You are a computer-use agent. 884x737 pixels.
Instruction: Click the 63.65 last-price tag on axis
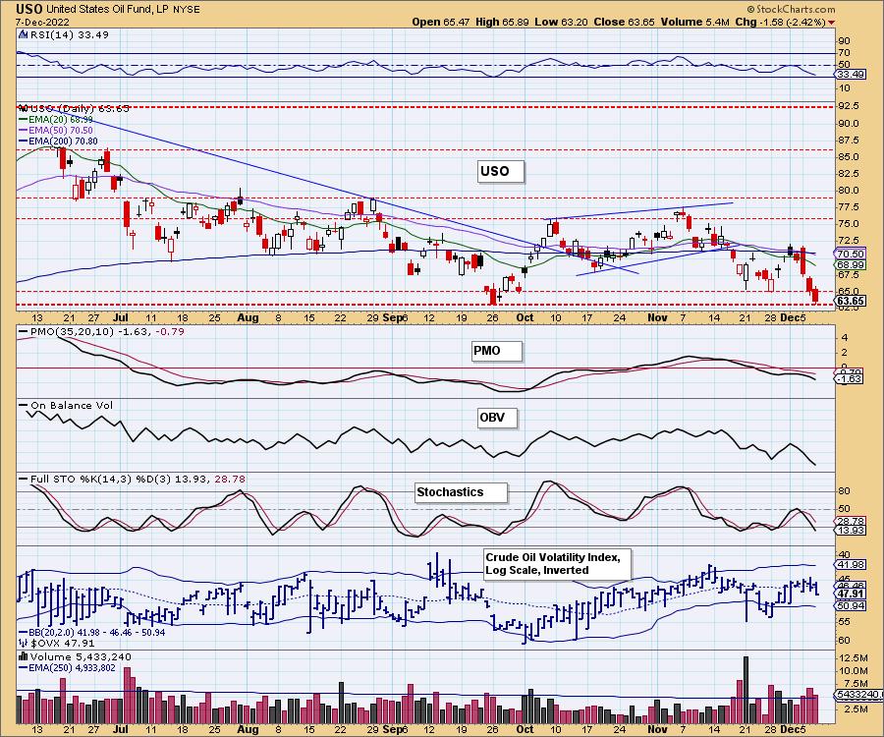tap(851, 301)
